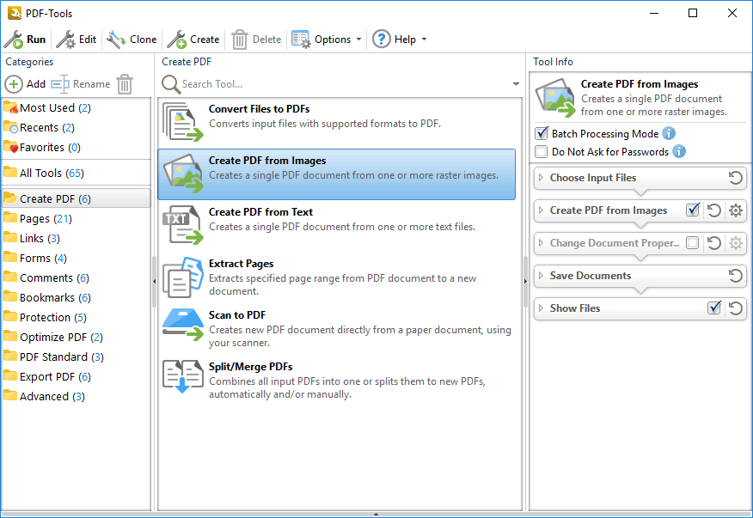Image resolution: width=753 pixels, height=518 pixels.
Task: Select the Split/Merge PDFs title
Action: (x=251, y=366)
